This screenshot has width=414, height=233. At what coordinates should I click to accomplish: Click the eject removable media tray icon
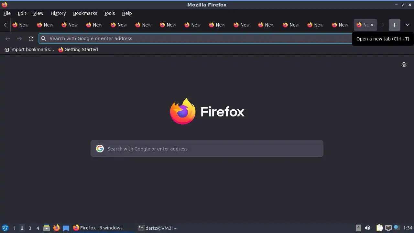tap(358, 228)
